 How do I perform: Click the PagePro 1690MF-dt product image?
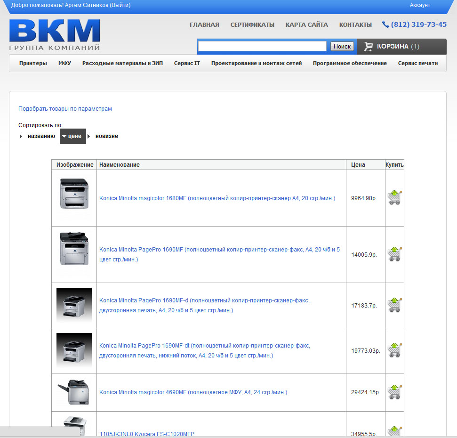pyautogui.click(x=74, y=350)
